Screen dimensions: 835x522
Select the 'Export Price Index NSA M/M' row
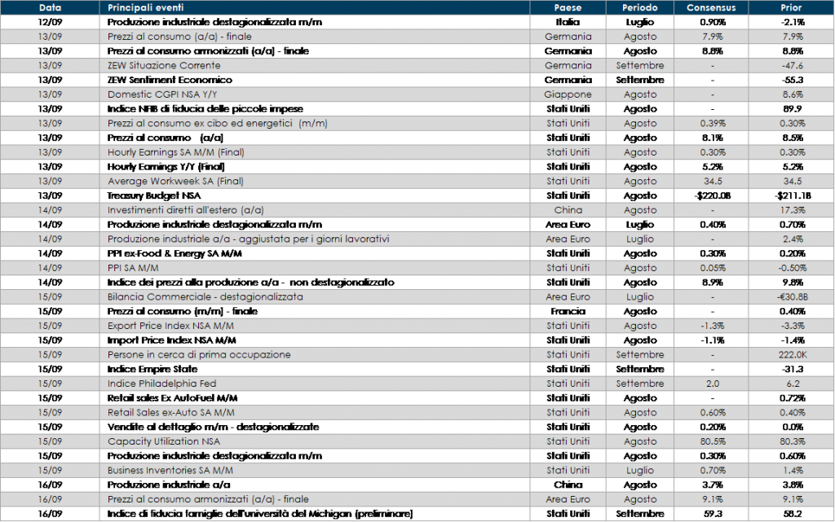click(x=170, y=326)
